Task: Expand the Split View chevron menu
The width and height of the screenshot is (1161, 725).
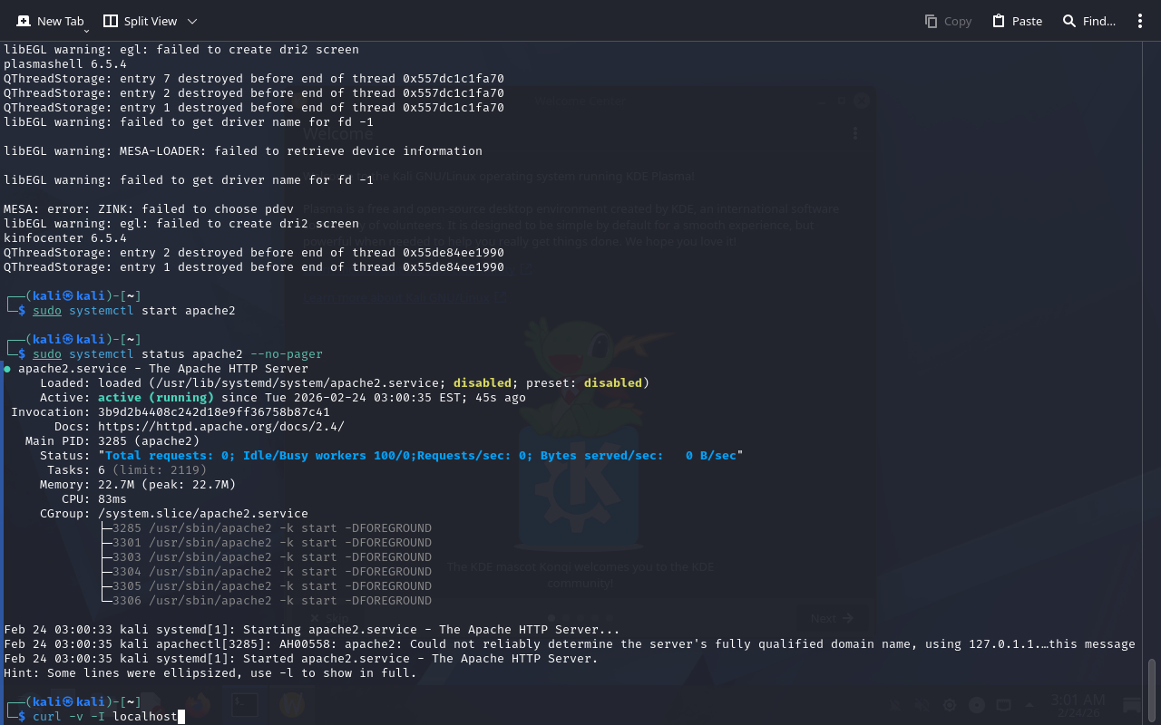Action: 191,21
